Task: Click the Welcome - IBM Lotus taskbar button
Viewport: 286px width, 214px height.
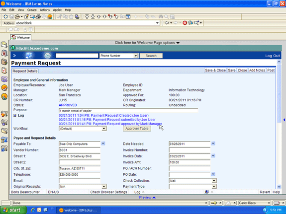Action: [79, 210]
